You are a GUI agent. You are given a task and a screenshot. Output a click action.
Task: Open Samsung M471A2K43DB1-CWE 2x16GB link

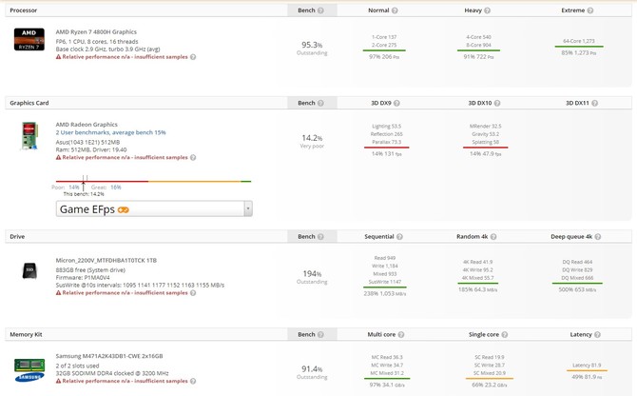[109, 356]
